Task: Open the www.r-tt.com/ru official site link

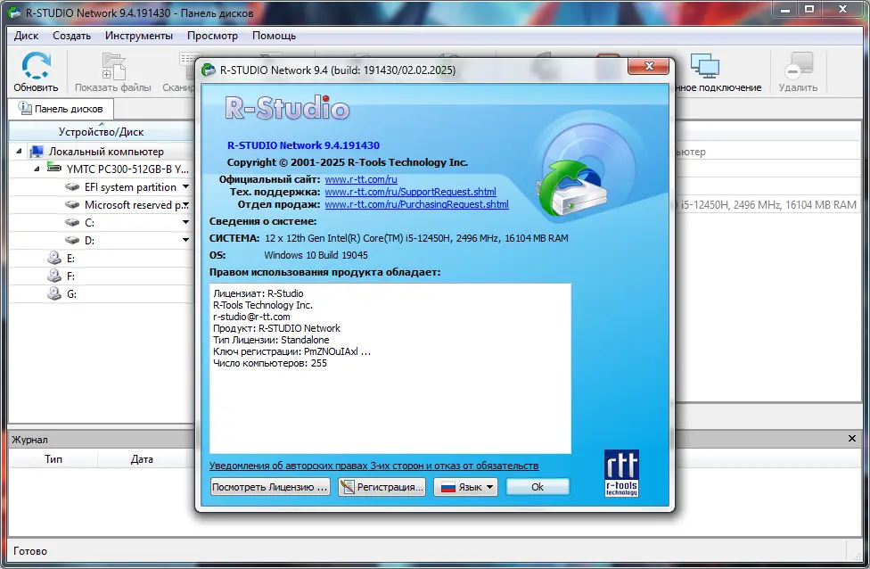Action: click(x=361, y=179)
